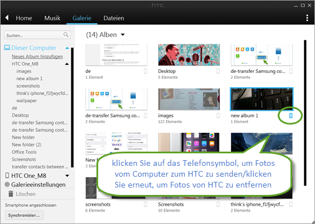Select think's iphone_f1fjwycfd folder in sidebar

click(x=42, y=93)
